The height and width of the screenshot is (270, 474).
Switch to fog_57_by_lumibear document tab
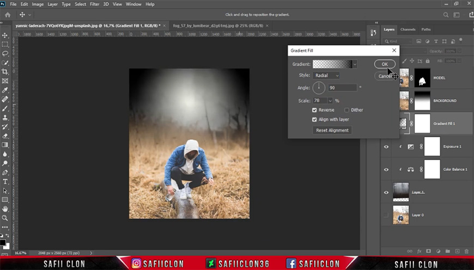[218, 26]
